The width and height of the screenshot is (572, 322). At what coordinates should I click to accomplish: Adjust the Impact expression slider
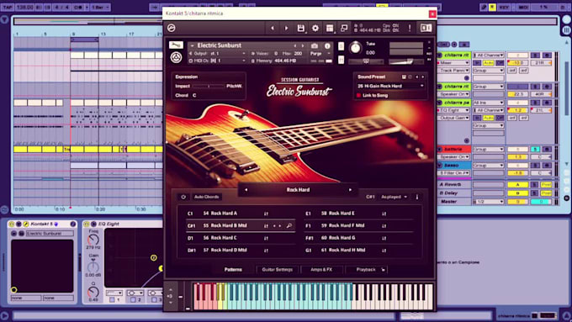coord(209,86)
